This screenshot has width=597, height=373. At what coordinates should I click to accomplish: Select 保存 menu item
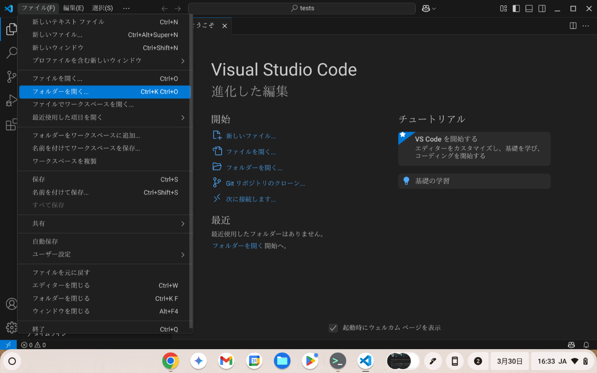pos(105,179)
